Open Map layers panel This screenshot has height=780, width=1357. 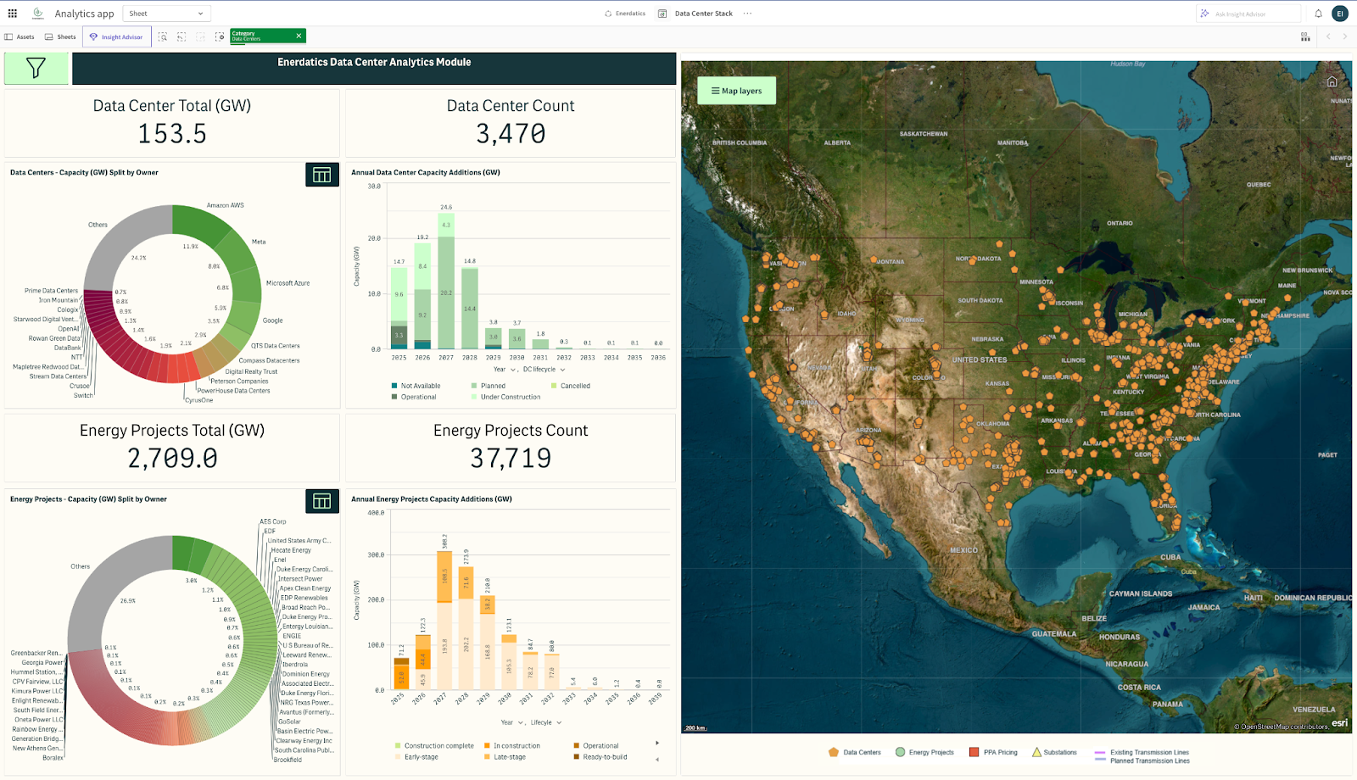[x=736, y=91]
